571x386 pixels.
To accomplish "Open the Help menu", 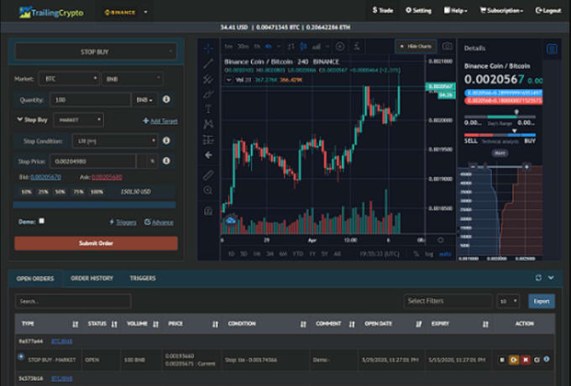I will pyautogui.click(x=456, y=11).
